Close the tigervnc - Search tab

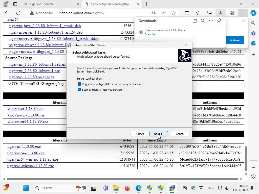[x=78, y=4]
